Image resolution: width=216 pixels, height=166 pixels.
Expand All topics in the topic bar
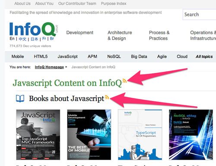pos(204,57)
